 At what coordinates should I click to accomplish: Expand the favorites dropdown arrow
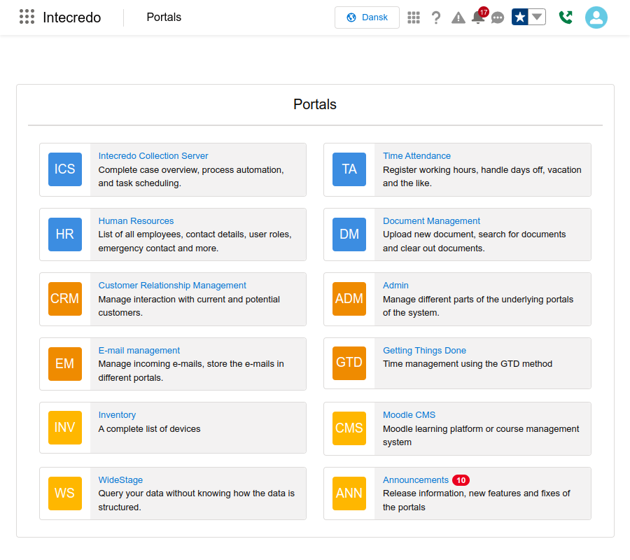(x=537, y=17)
